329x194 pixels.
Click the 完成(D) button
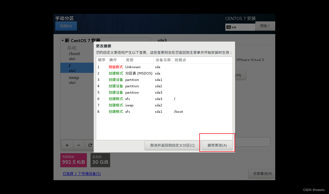coord(66,26)
